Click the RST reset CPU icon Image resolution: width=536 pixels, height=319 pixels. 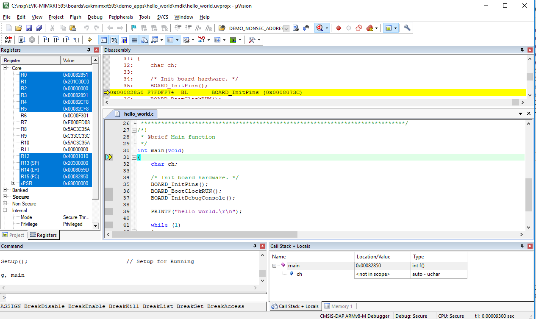pos(8,40)
